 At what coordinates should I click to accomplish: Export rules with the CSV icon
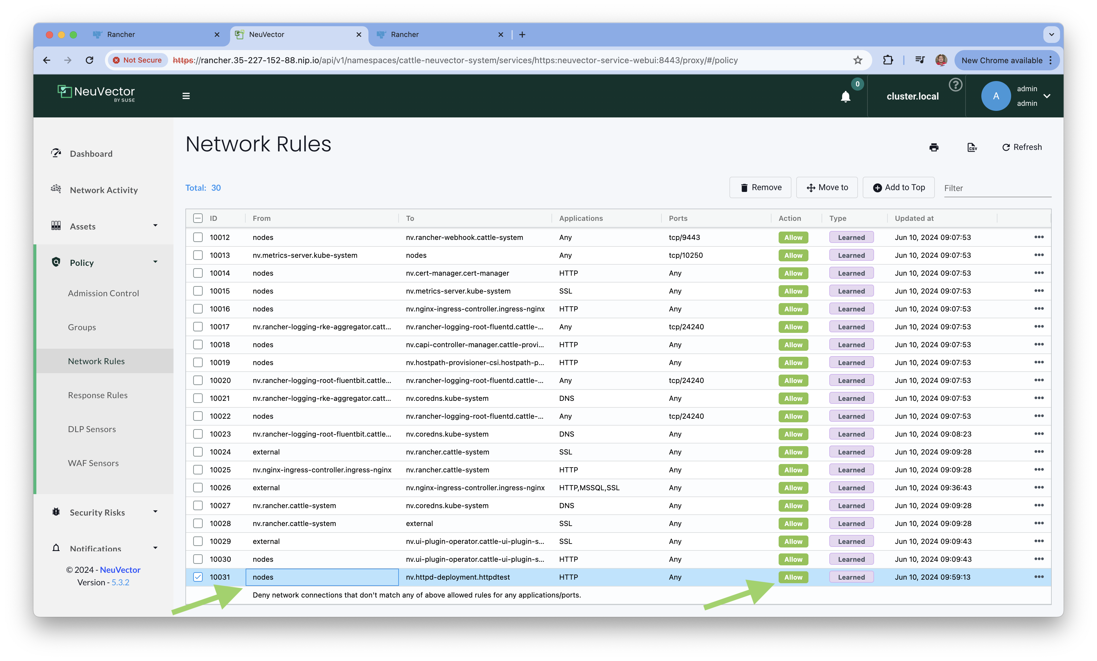click(x=972, y=147)
